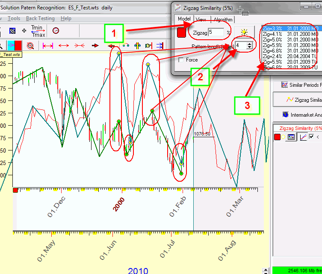322x274 pixels.
Task: Click the red compress arrows icon
Action: [x=80, y=45]
